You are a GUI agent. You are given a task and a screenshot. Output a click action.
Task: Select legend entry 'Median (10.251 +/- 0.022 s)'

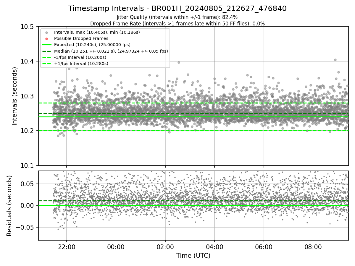coord(111,51)
